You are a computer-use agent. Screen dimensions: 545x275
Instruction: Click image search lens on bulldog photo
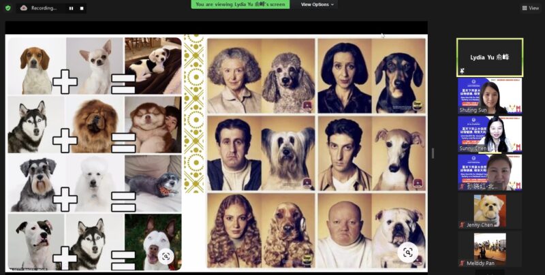[x=407, y=253]
